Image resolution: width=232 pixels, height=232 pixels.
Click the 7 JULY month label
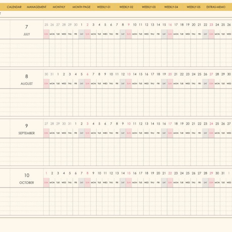point(27,30)
